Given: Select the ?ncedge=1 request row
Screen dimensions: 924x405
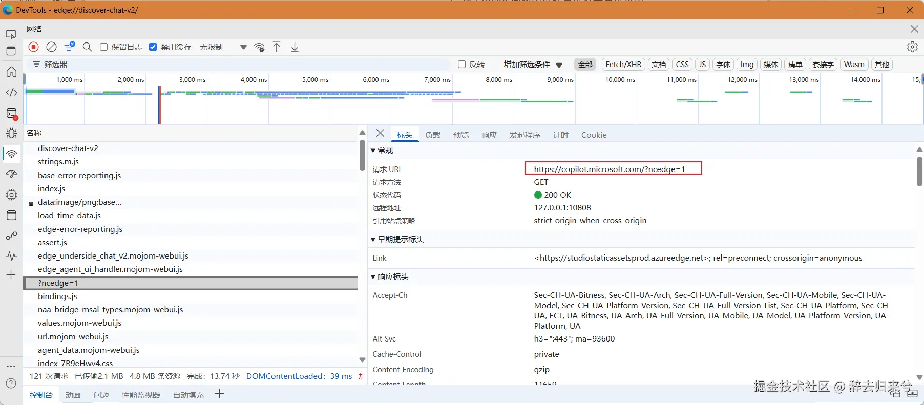Looking at the screenshot, I should (x=191, y=283).
